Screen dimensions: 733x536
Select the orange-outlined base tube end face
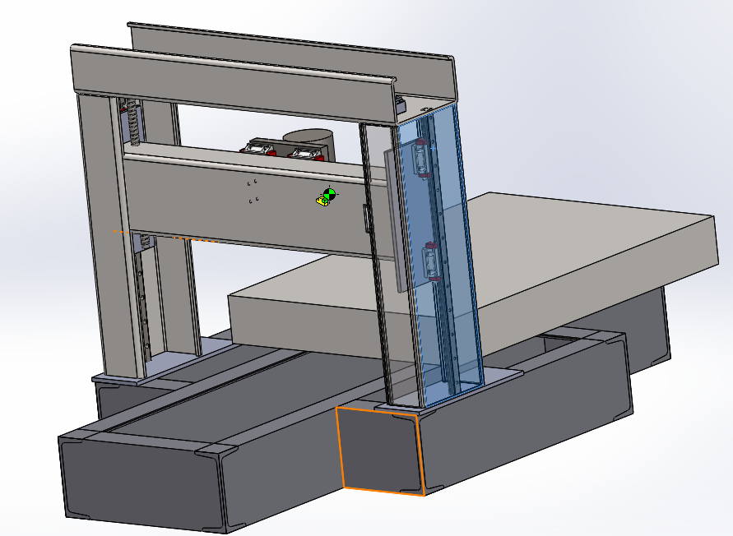point(380,451)
